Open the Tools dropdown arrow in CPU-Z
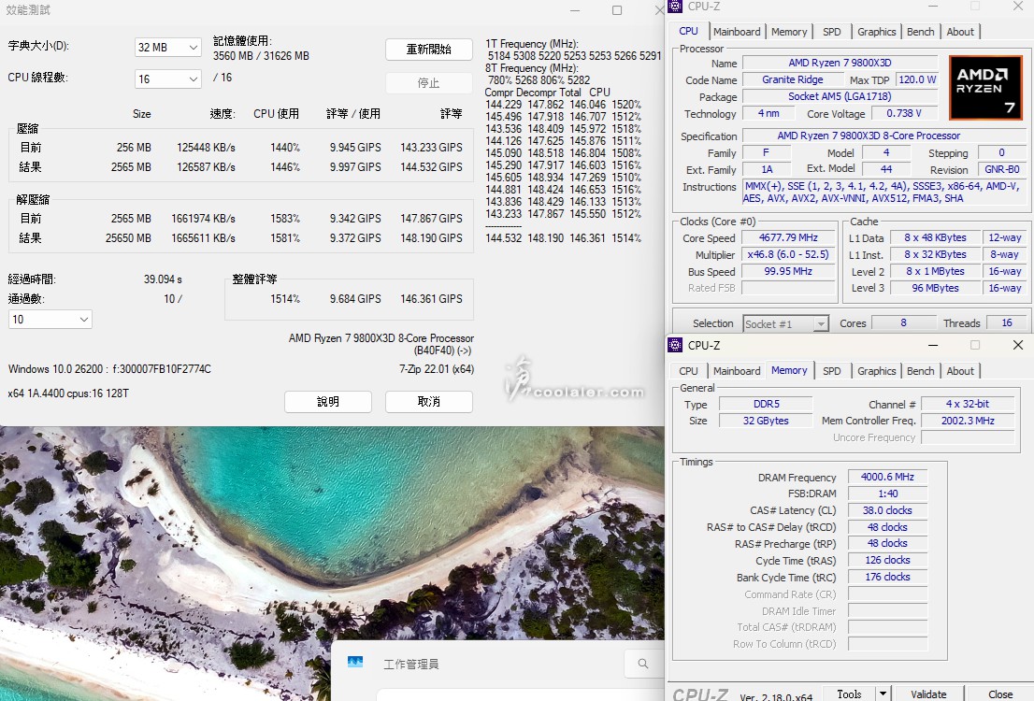Screen dimensions: 1034x701 point(882,694)
